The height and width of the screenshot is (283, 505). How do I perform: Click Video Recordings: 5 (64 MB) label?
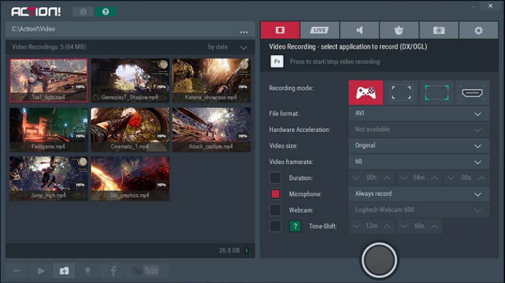tap(49, 47)
